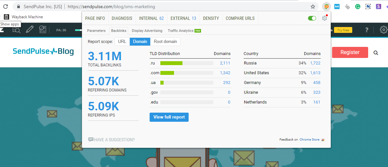Screen dimensions: 388x167
Task: Open the blue M extension icon
Action: coord(337,7)
